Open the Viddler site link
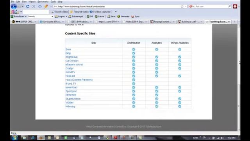This screenshot has height=141, width=250. (70, 103)
